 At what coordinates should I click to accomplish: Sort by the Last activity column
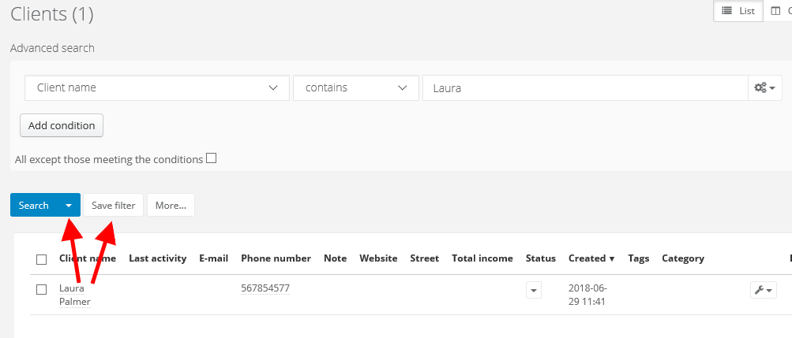click(x=157, y=258)
